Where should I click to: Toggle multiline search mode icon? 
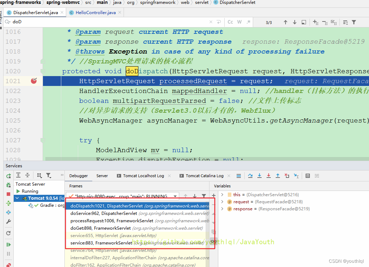[x=345, y=23]
